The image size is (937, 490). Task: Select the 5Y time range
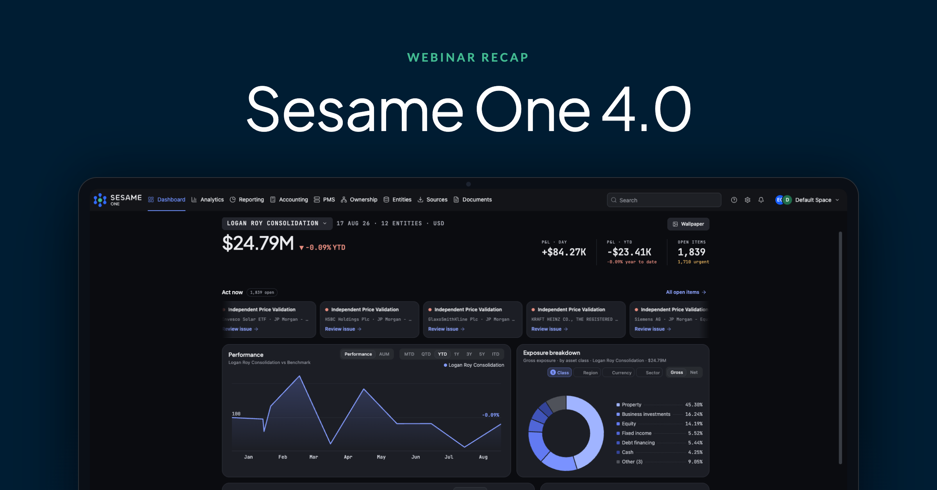tap(482, 354)
